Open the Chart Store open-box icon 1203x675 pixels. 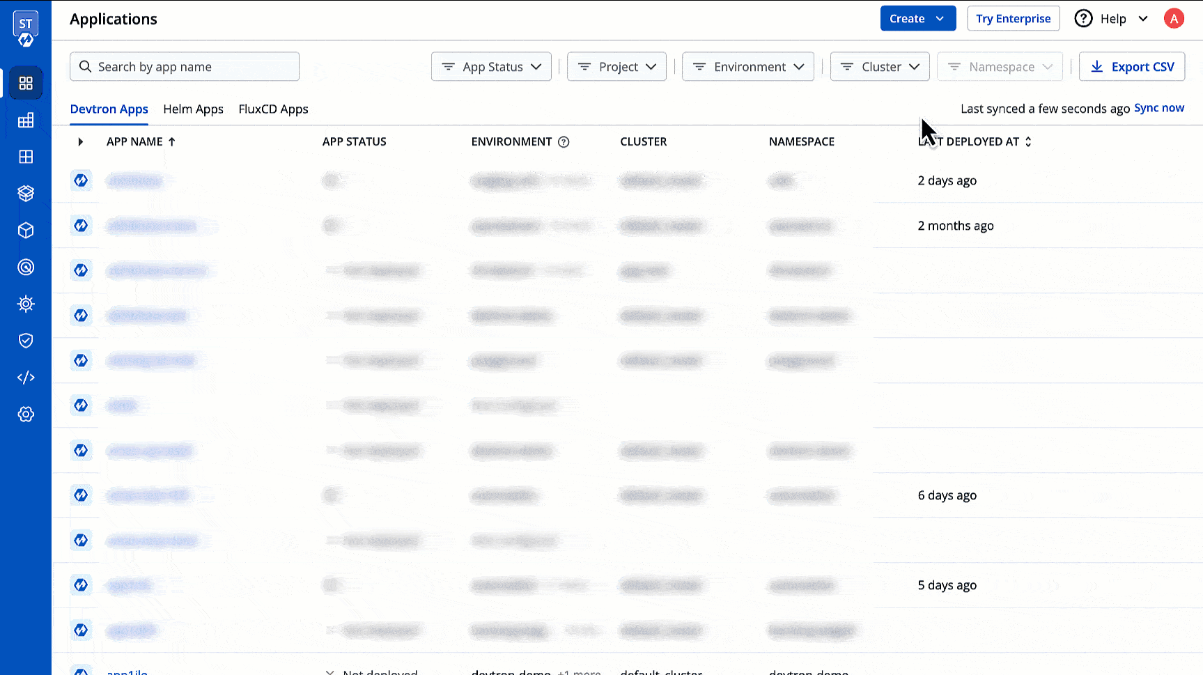tap(26, 193)
